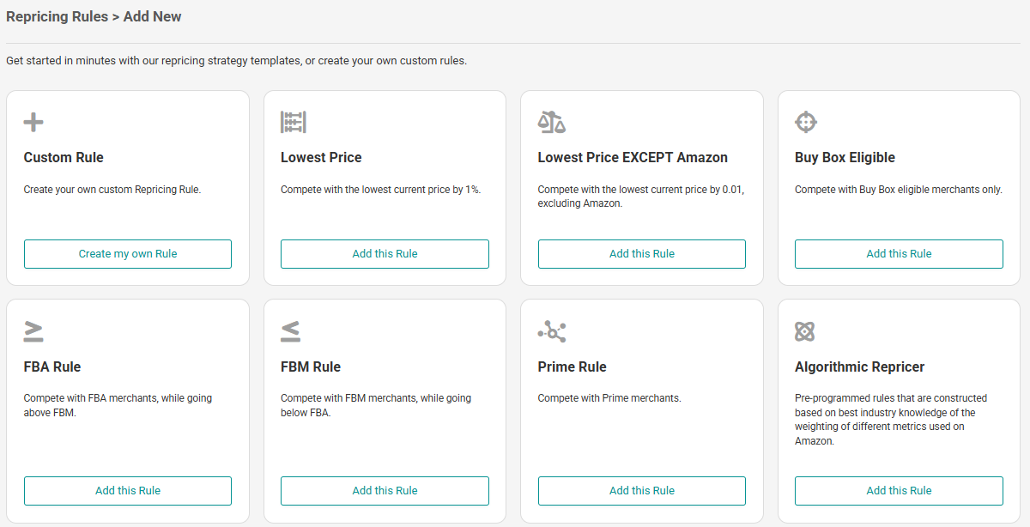Click the balance scale icon for Lowest Price EXCEPT Amazon
The image size is (1030, 527).
point(552,122)
